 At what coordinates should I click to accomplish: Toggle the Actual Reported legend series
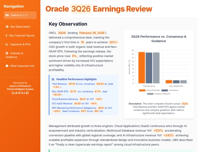149,90
